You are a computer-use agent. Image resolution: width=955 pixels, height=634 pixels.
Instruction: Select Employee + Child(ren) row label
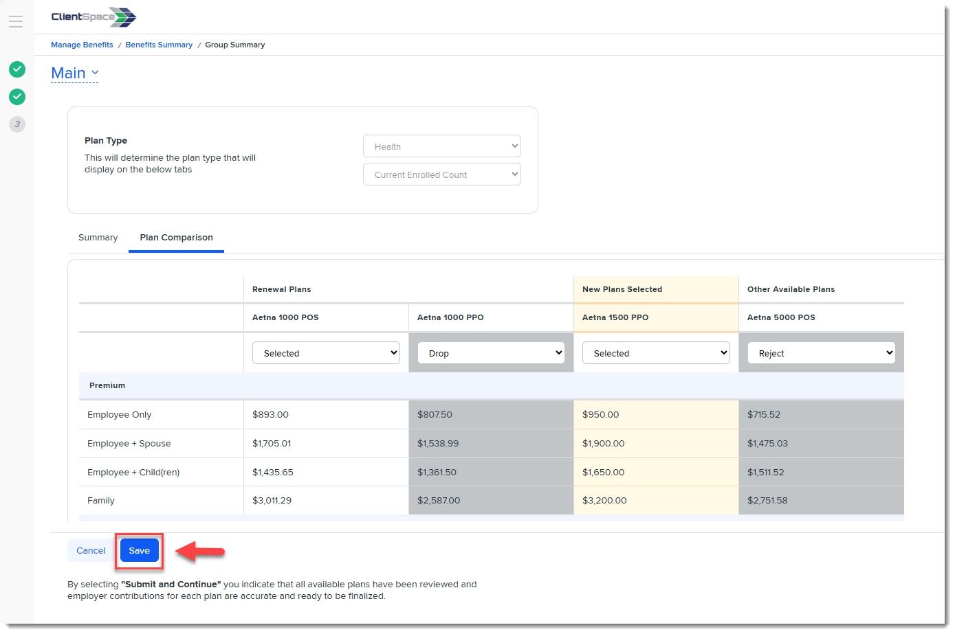click(x=133, y=473)
